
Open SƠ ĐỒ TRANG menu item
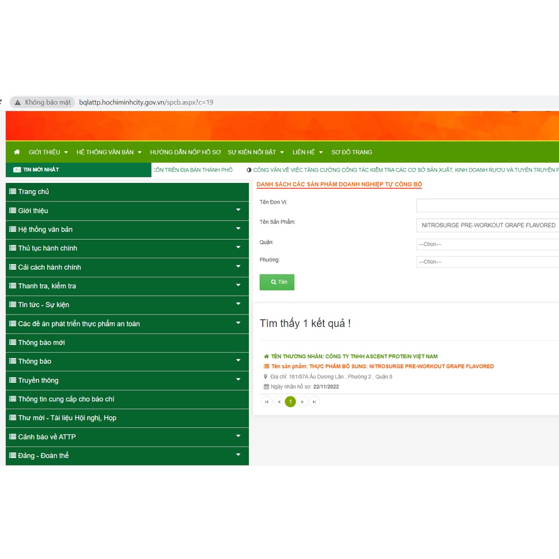pos(352,152)
